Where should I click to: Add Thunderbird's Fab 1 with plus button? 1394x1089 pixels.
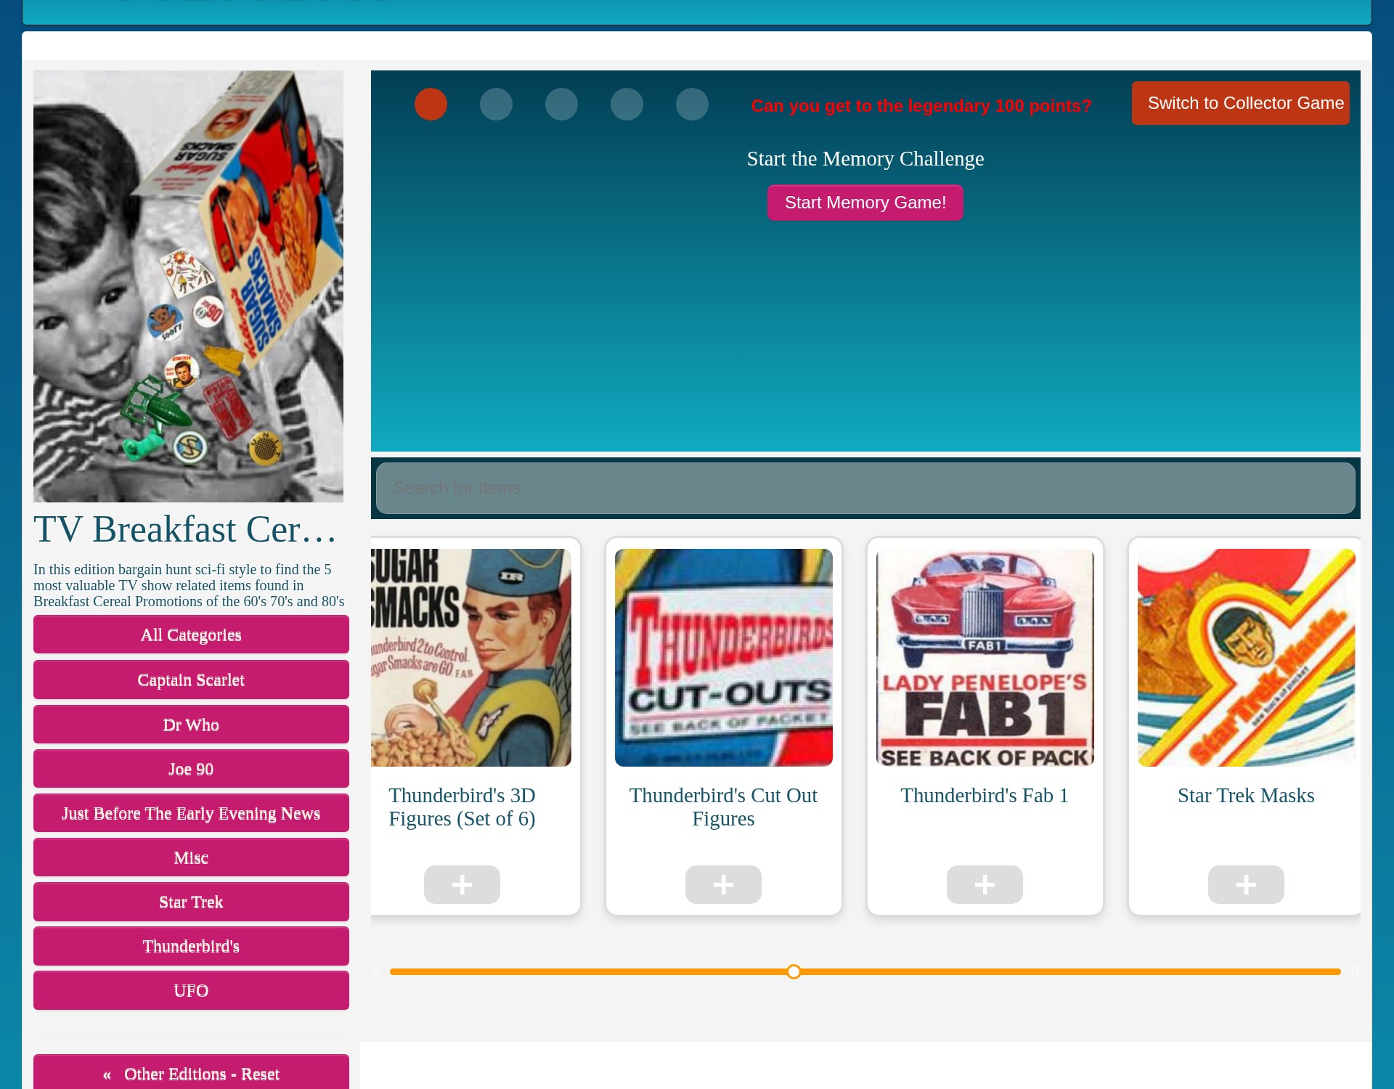coord(985,884)
